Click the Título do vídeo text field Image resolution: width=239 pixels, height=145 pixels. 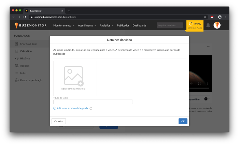tap(93, 102)
